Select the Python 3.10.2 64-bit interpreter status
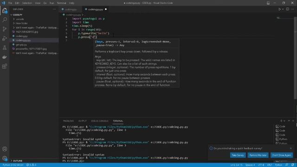Image resolution: width=297 pixels, height=167 pixels. click(x=13, y=165)
